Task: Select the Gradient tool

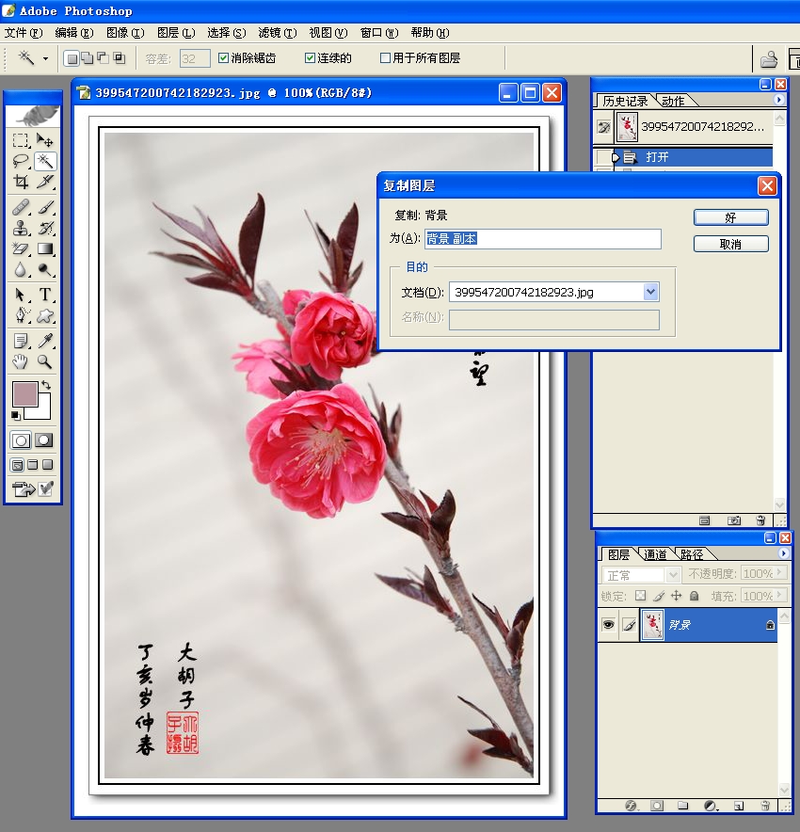Action: tap(44, 248)
